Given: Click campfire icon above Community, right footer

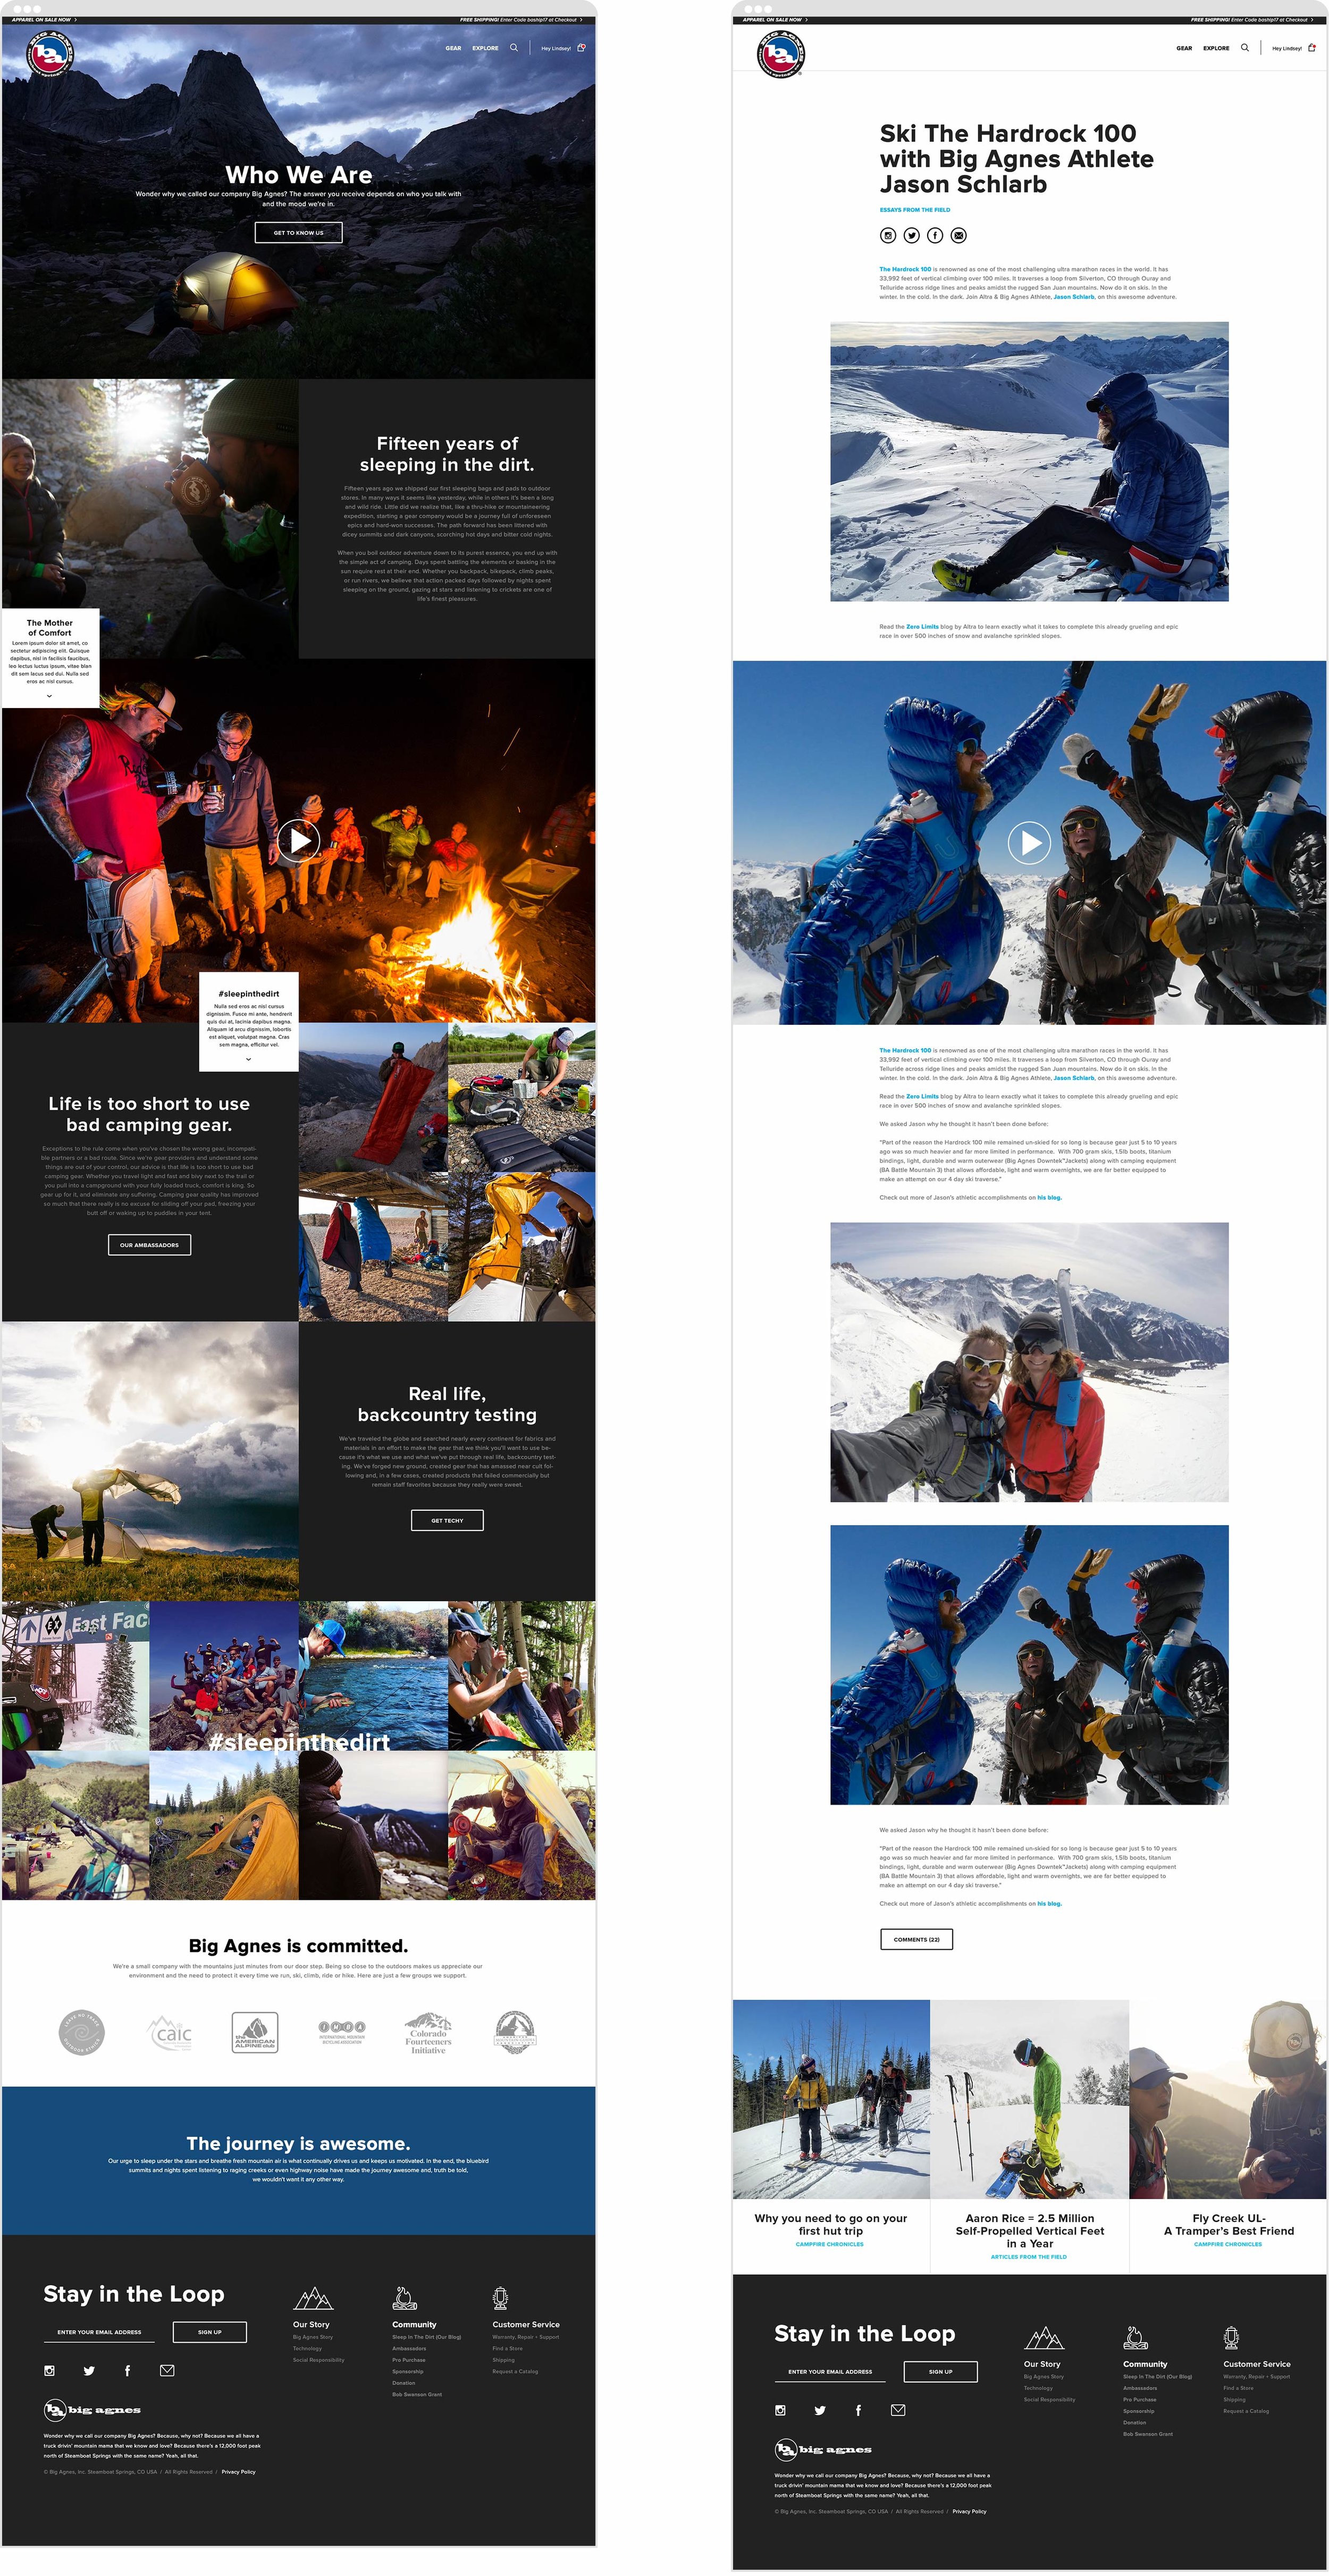Looking at the screenshot, I should coord(1135,2337).
